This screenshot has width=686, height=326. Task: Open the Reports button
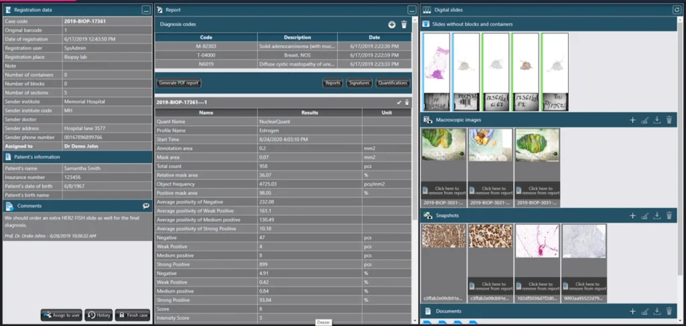click(x=332, y=82)
